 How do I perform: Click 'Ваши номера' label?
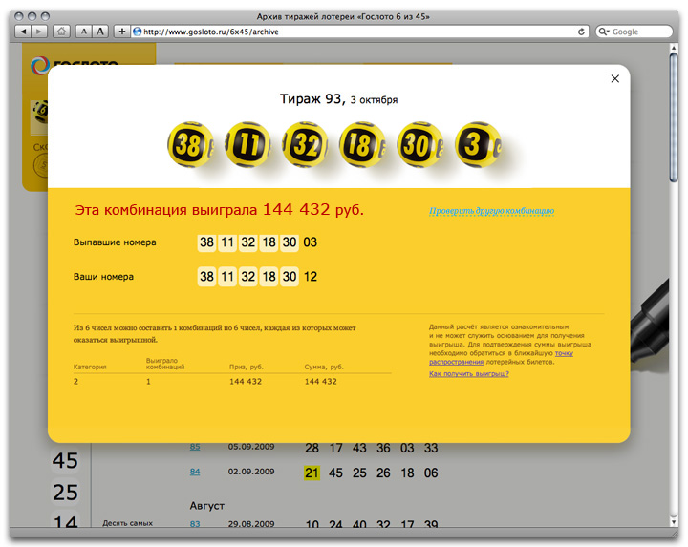[x=103, y=277]
